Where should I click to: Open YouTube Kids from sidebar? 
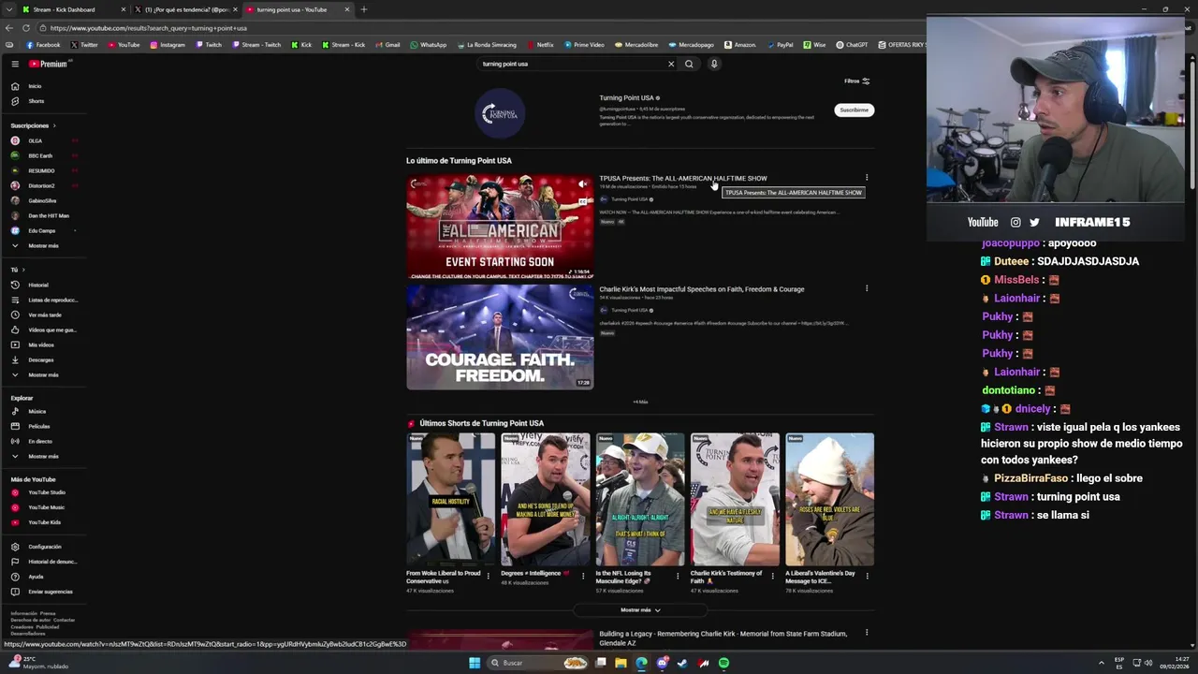coord(43,522)
